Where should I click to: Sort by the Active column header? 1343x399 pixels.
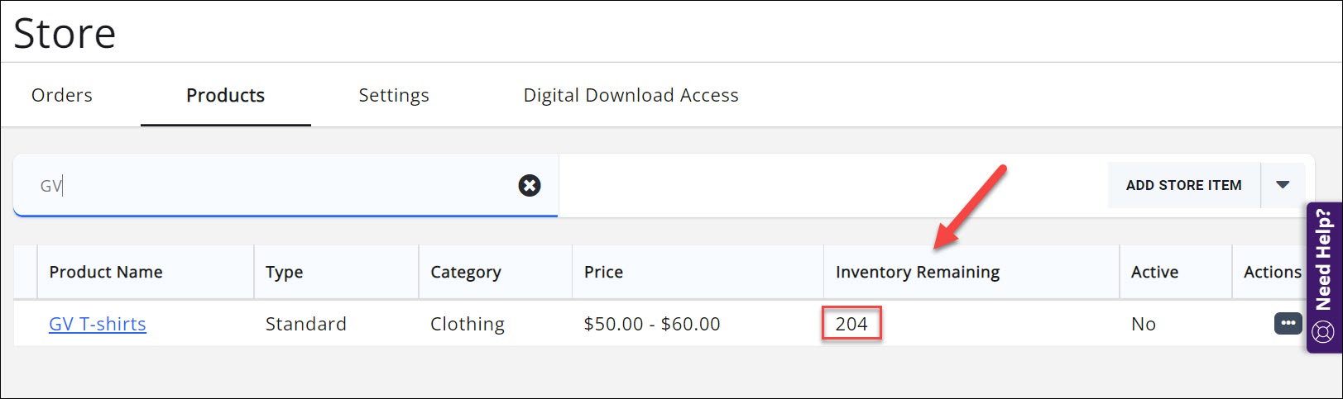tap(1154, 273)
